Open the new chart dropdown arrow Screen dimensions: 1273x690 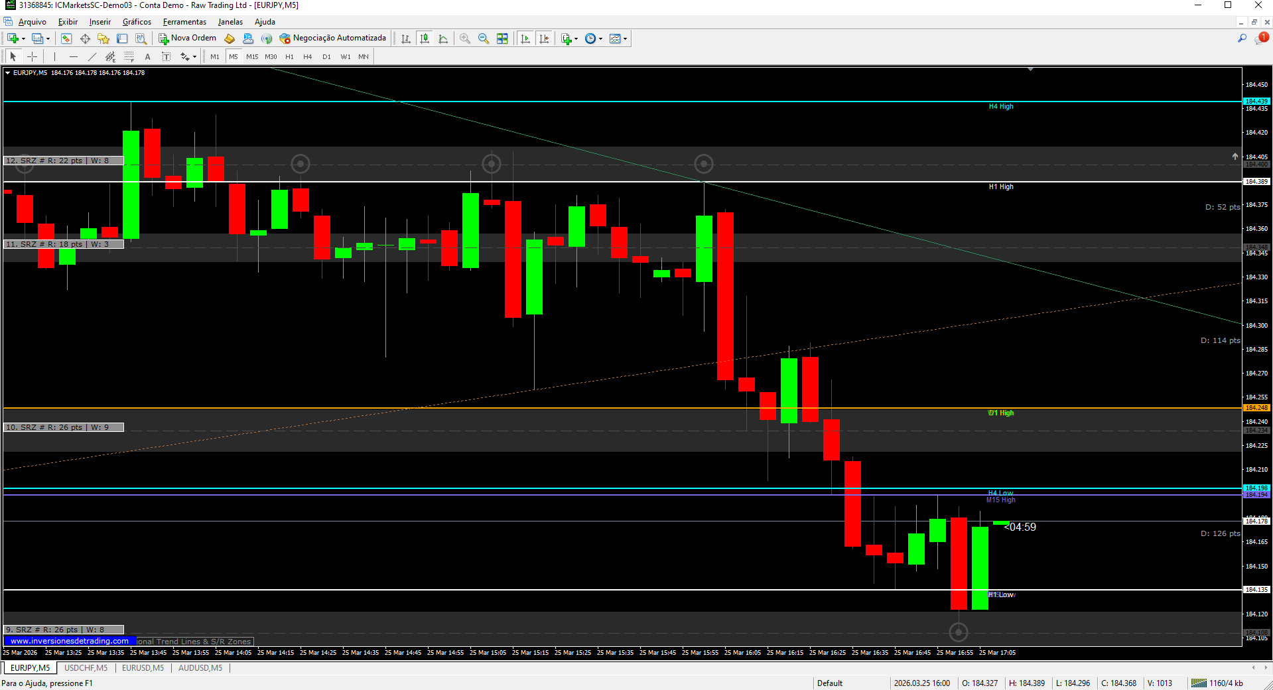[23, 38]
